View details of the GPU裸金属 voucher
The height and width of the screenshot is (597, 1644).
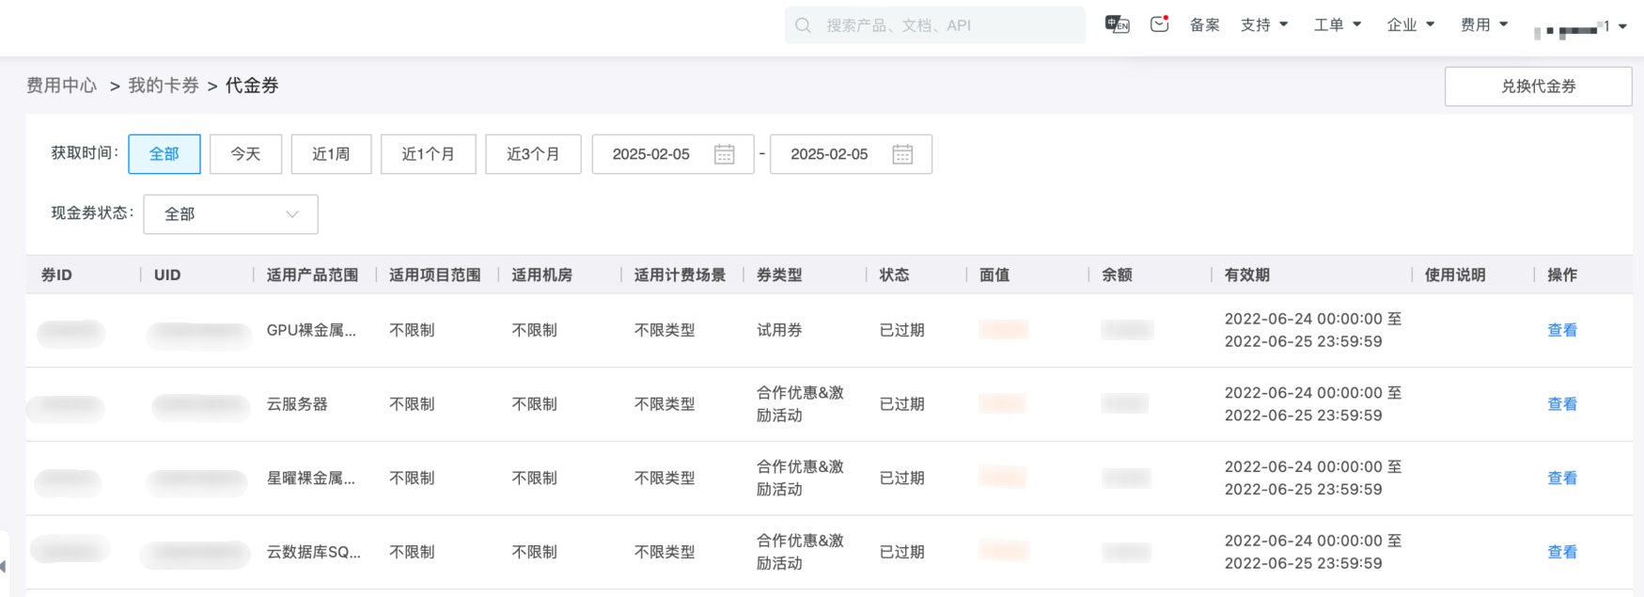click(x=1561, y=330)
